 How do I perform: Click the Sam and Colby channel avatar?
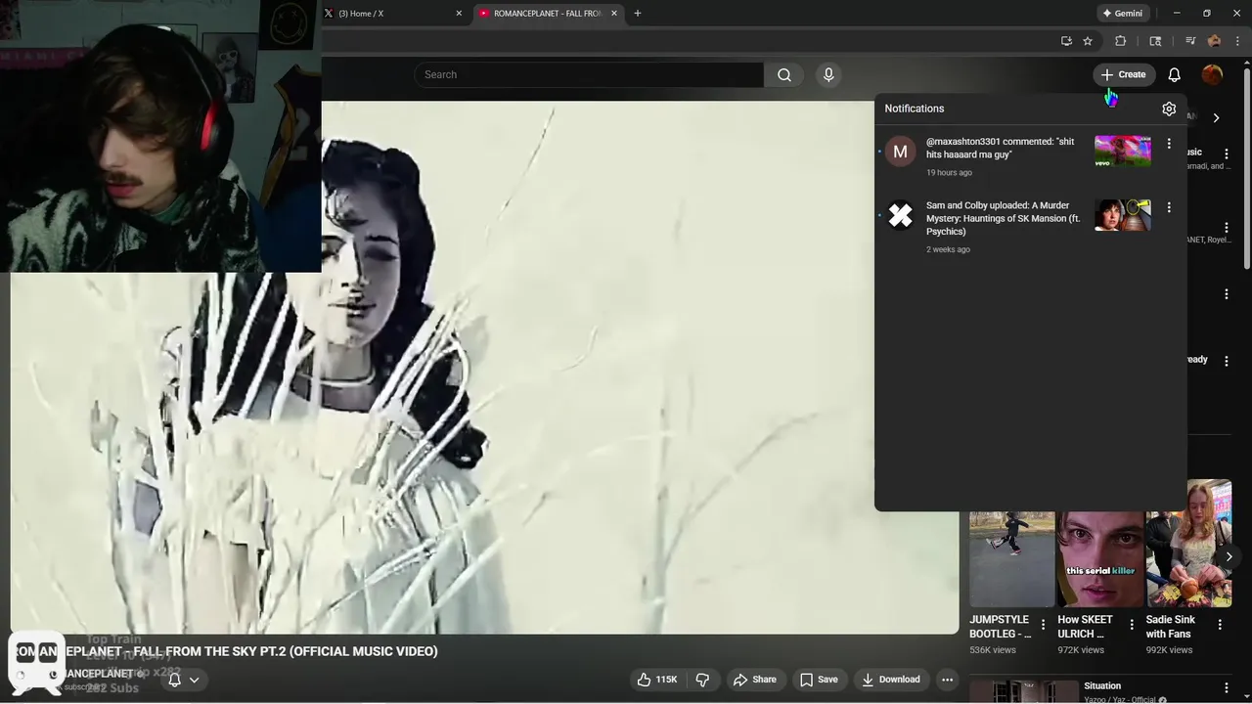(900, 215)
